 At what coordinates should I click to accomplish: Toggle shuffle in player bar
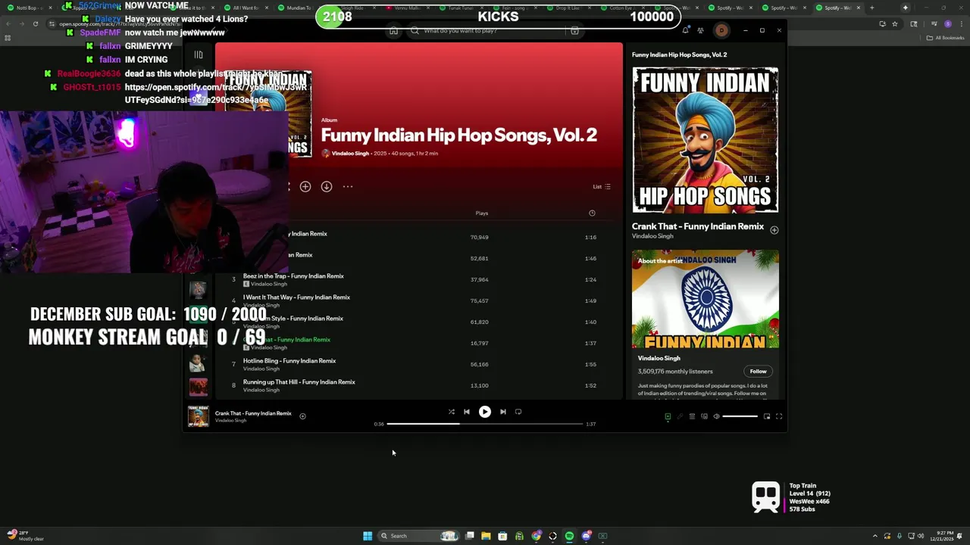(451, 412)
